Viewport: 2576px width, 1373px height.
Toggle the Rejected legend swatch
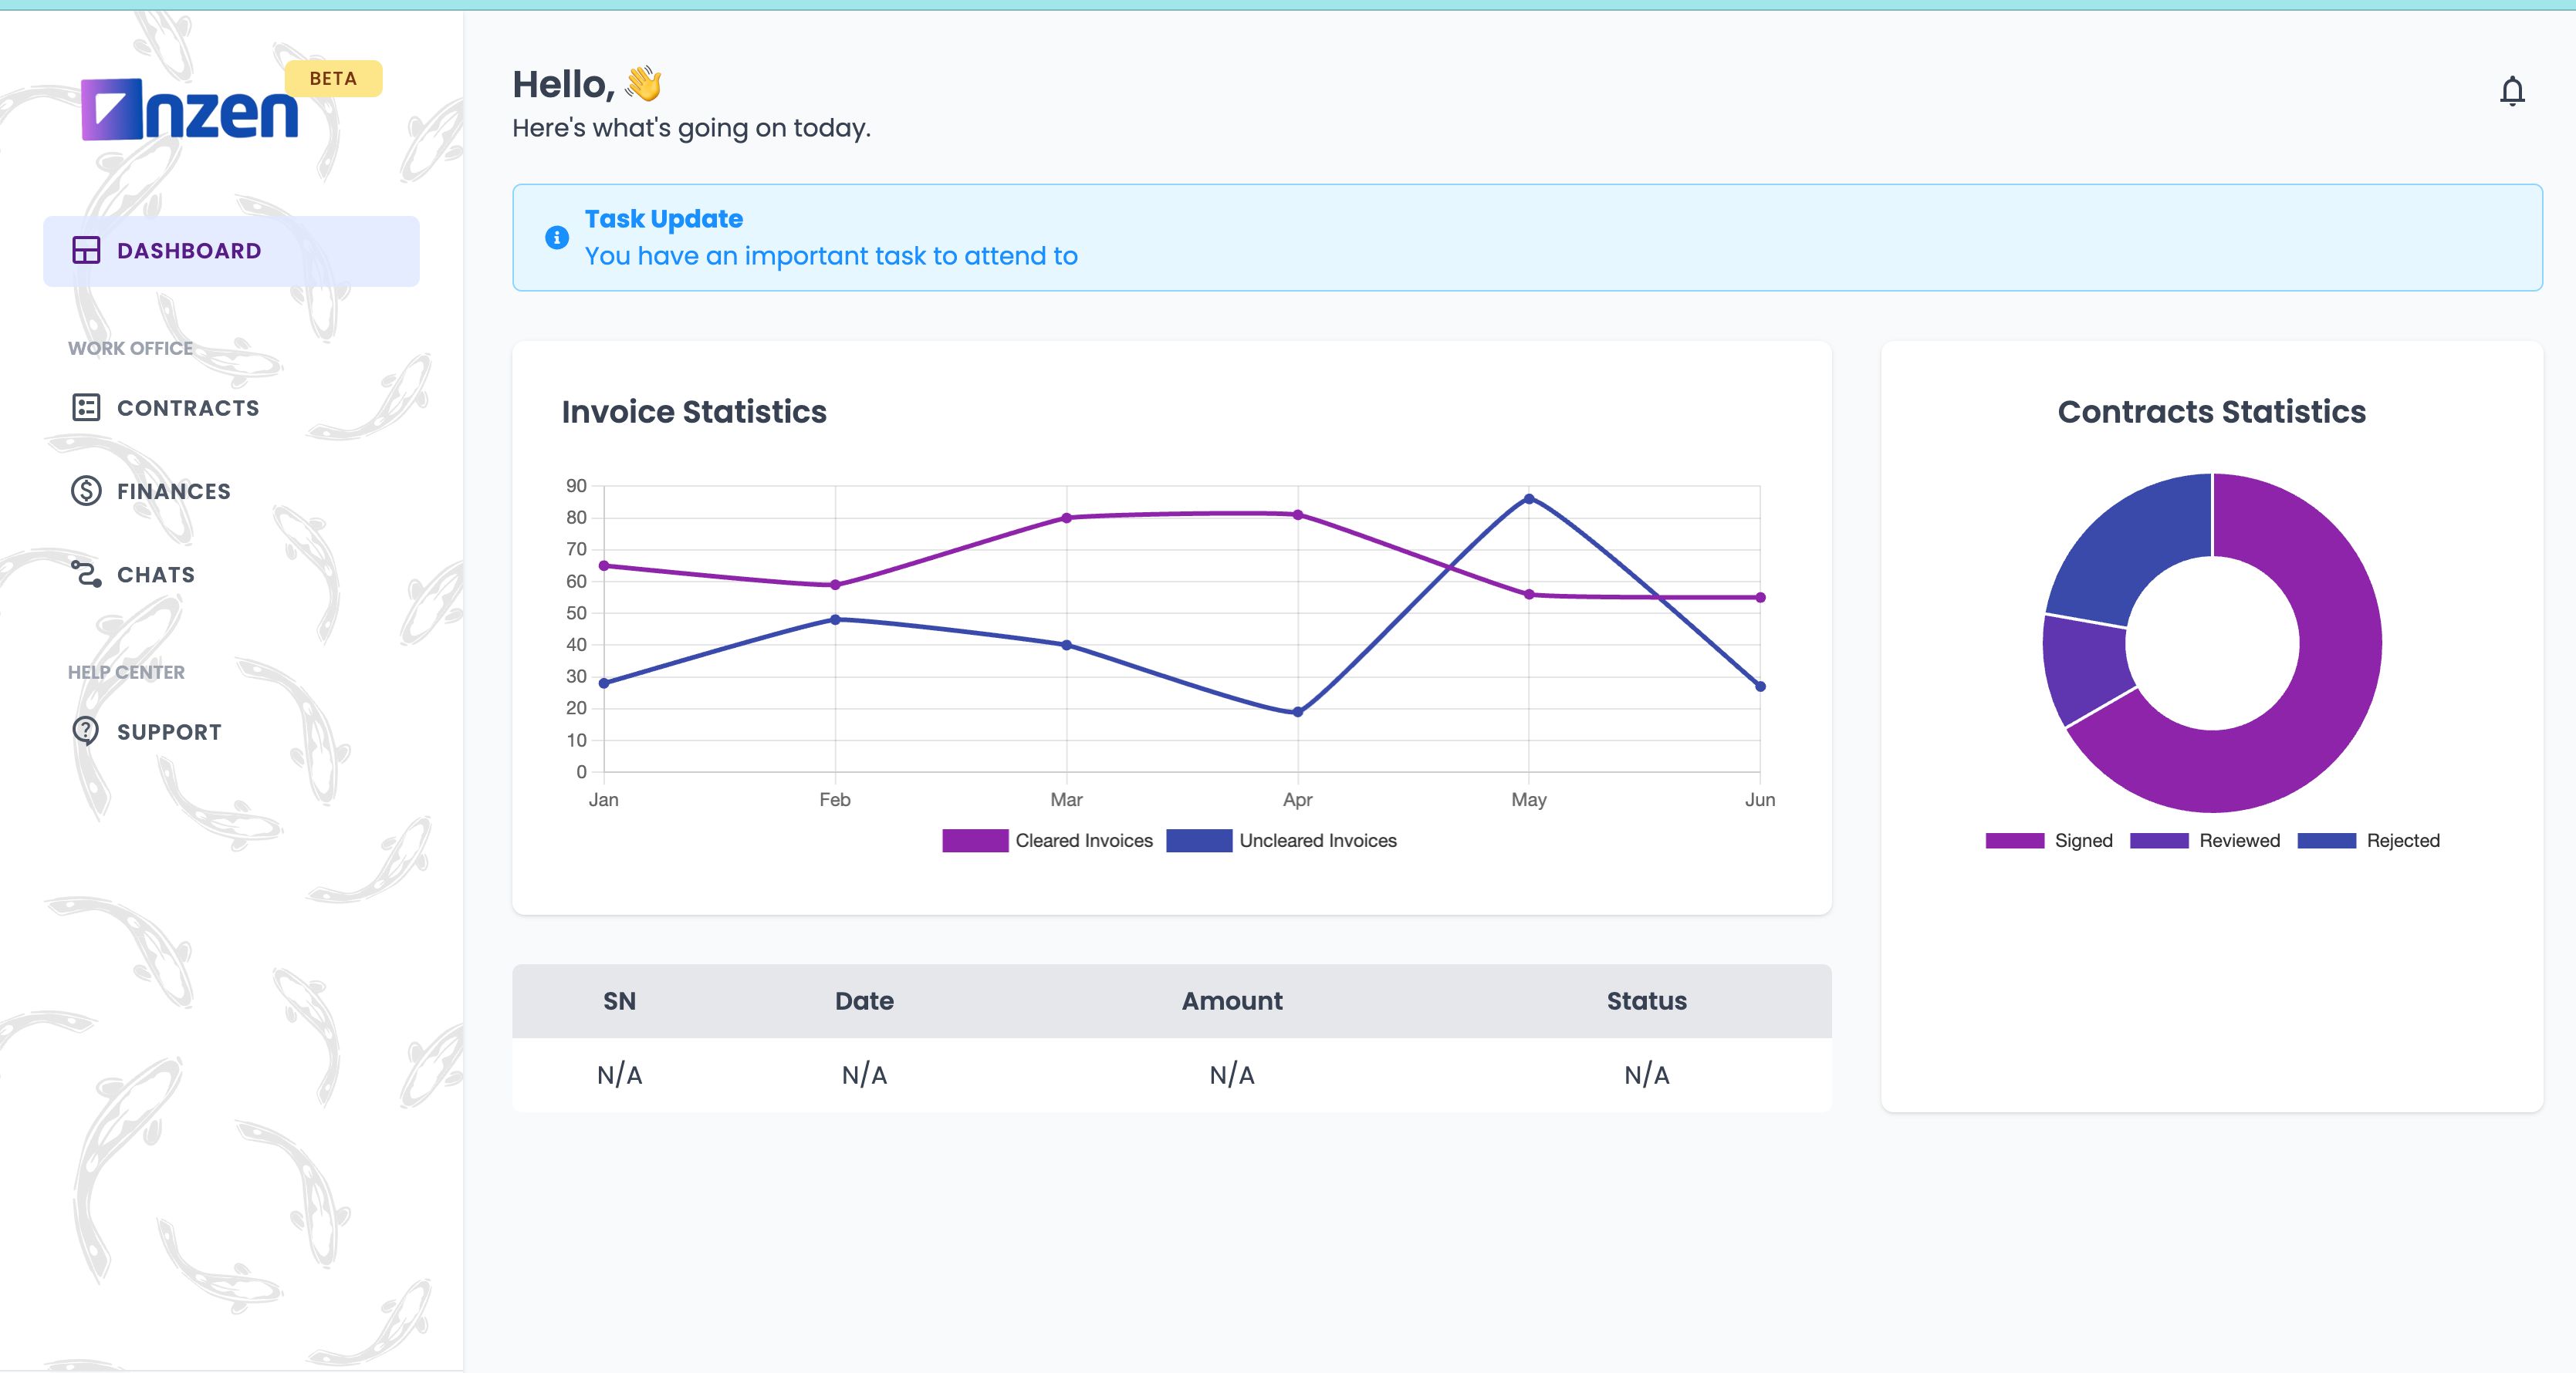(2327, 841)
